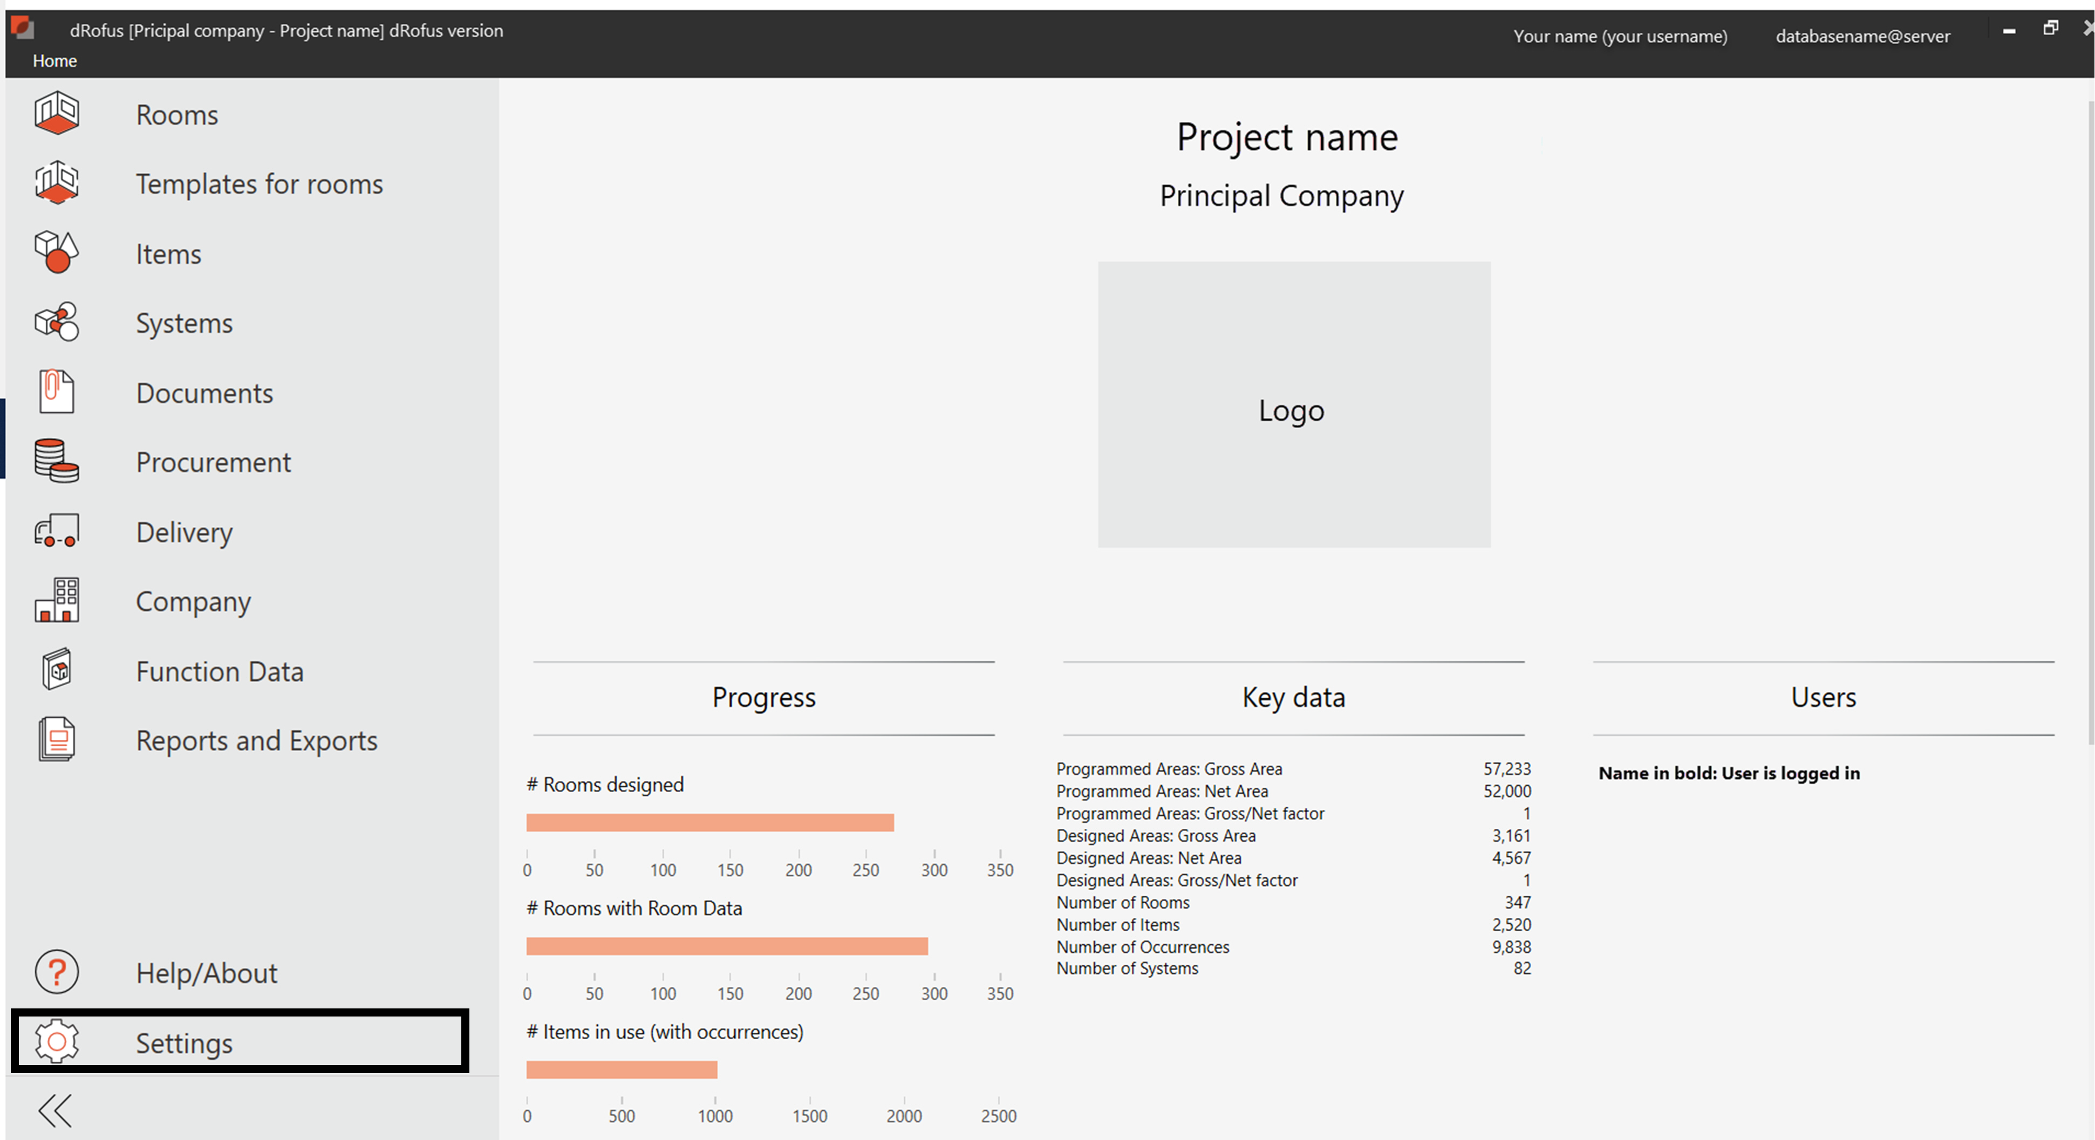2095x1140 pixels.
Task: Collapse the sidebar with double chevron
Action: 56,1111
